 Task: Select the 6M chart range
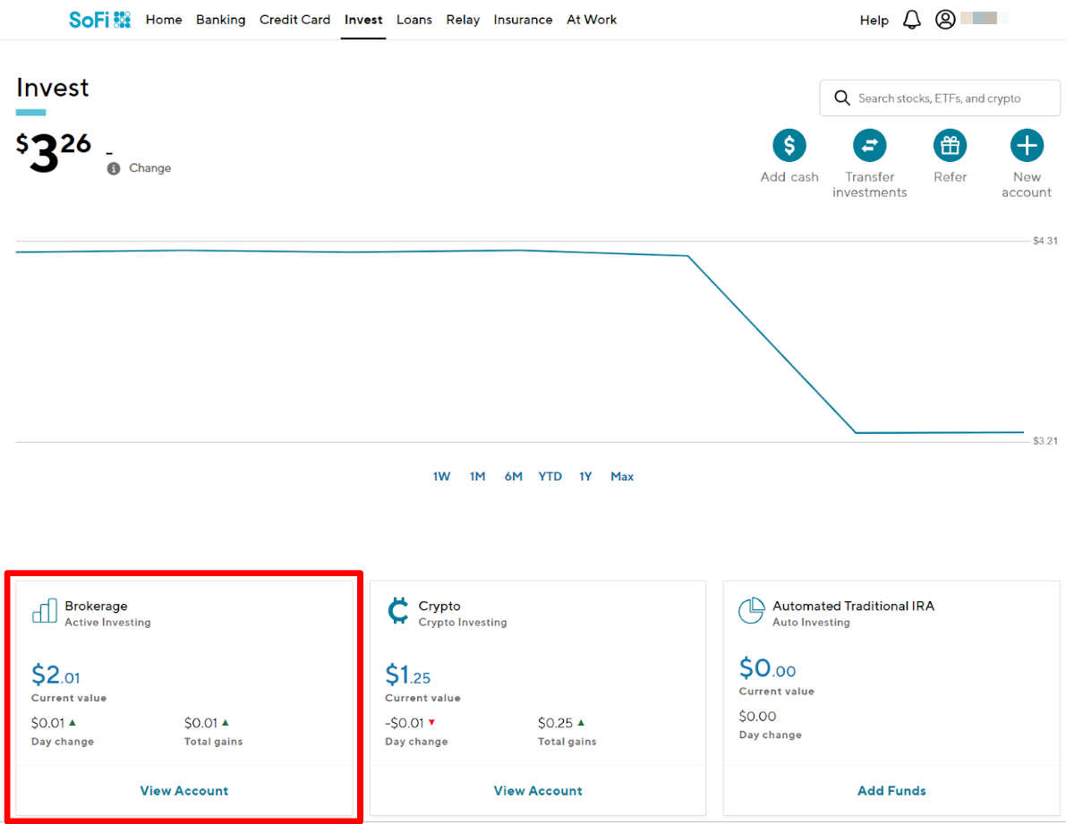pyautogui.click(x=513, y=477)
